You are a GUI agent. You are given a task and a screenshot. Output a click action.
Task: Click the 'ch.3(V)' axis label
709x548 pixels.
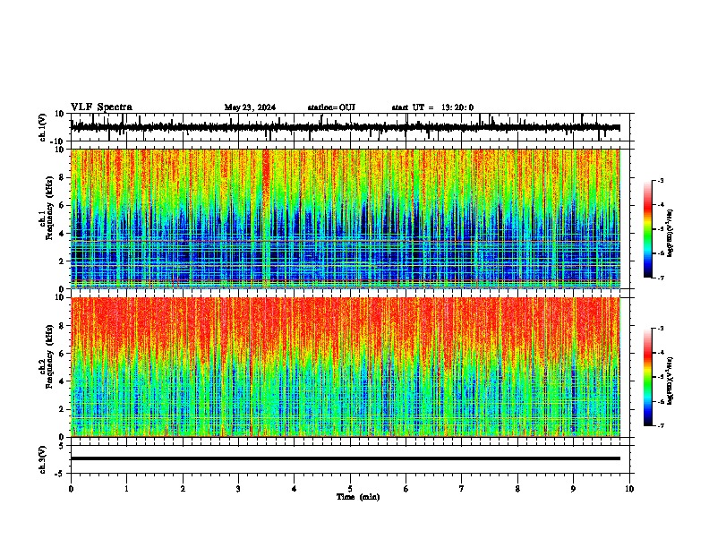(43, 460)
